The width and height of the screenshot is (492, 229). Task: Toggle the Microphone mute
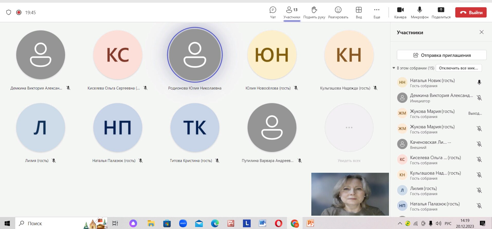coord(420,13)
